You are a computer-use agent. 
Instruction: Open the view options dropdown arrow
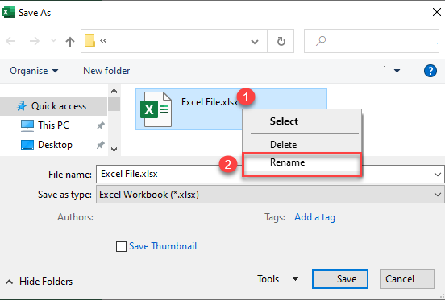(397, 71)
